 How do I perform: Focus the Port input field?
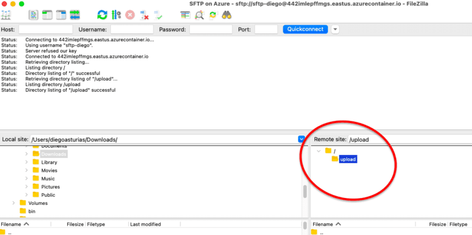[x=266, y=29]
